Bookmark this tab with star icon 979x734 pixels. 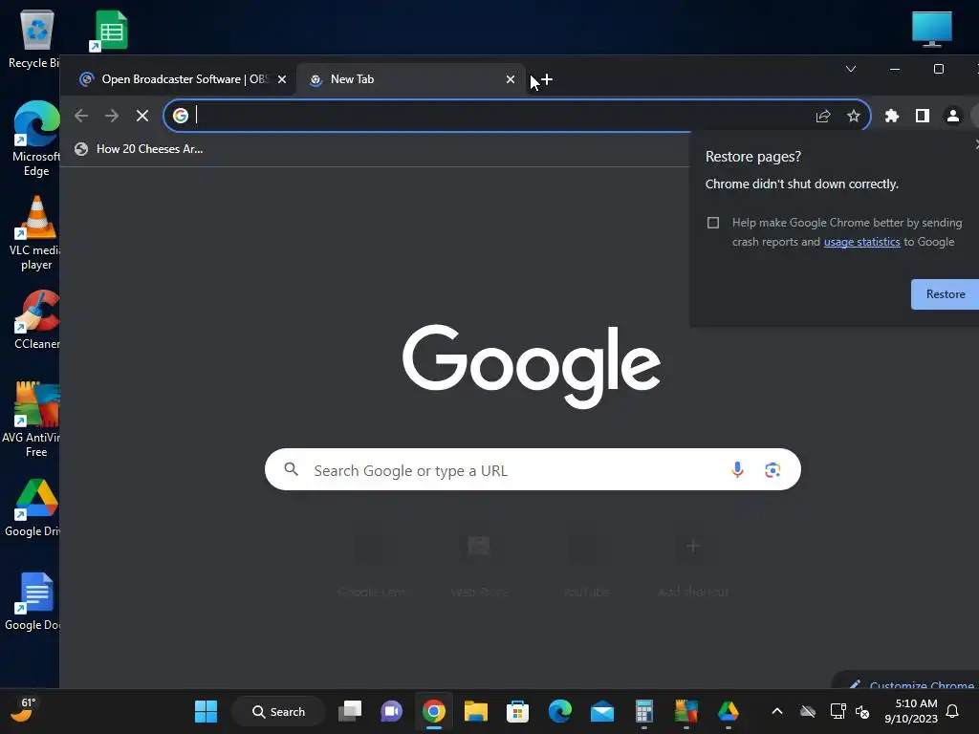(854, 116)
